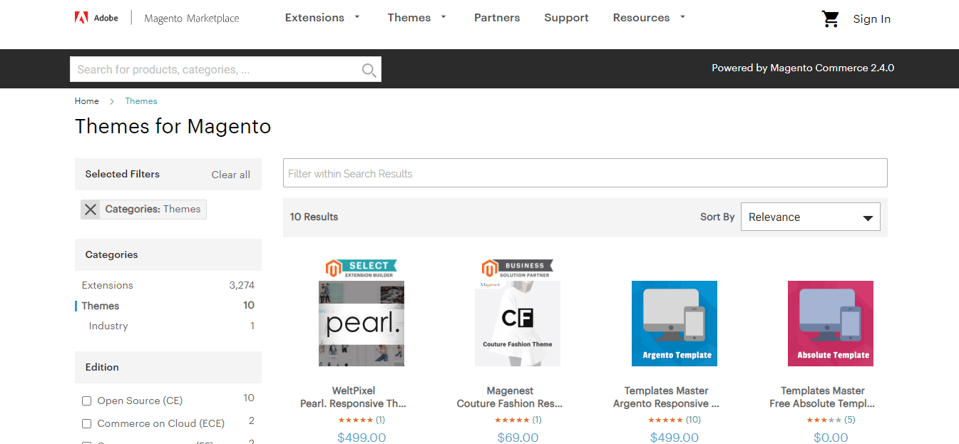
Task: Click the $69.00 price
Action: coord(518,438)
